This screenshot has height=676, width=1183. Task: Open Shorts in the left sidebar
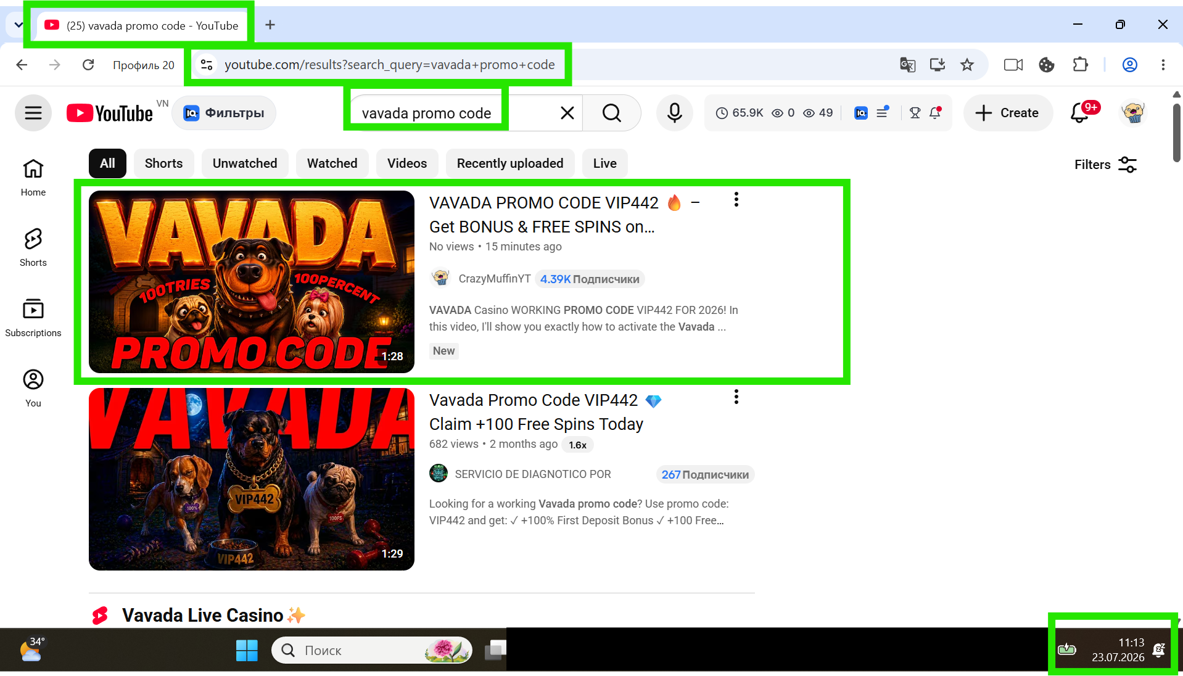tap(33, 248)
